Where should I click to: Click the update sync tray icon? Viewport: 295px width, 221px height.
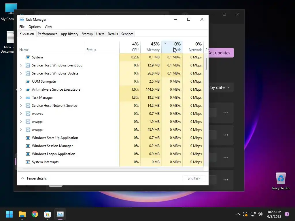[x=245, y=214]
